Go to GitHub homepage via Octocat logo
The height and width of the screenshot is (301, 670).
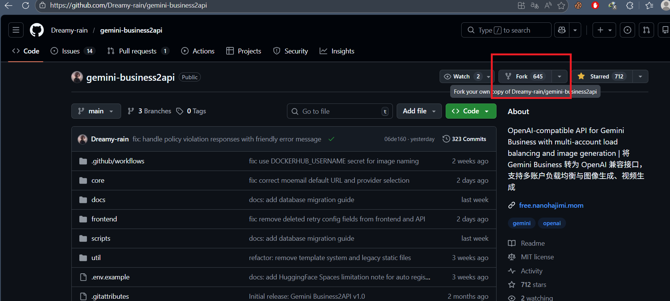37,30
